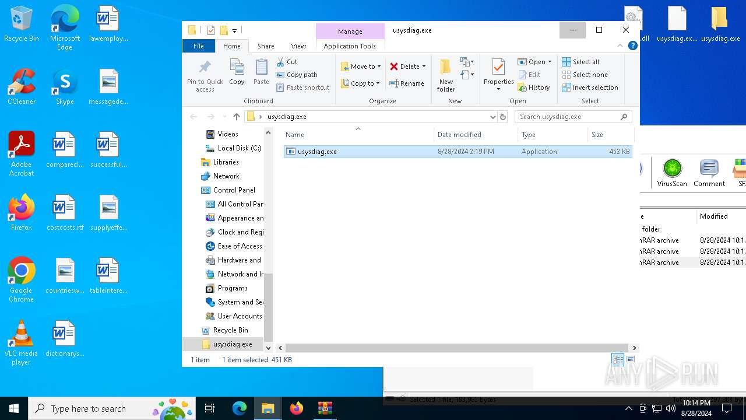Switch to details view layout icon
The image size is (746, 420).
(x=618, y=360)
